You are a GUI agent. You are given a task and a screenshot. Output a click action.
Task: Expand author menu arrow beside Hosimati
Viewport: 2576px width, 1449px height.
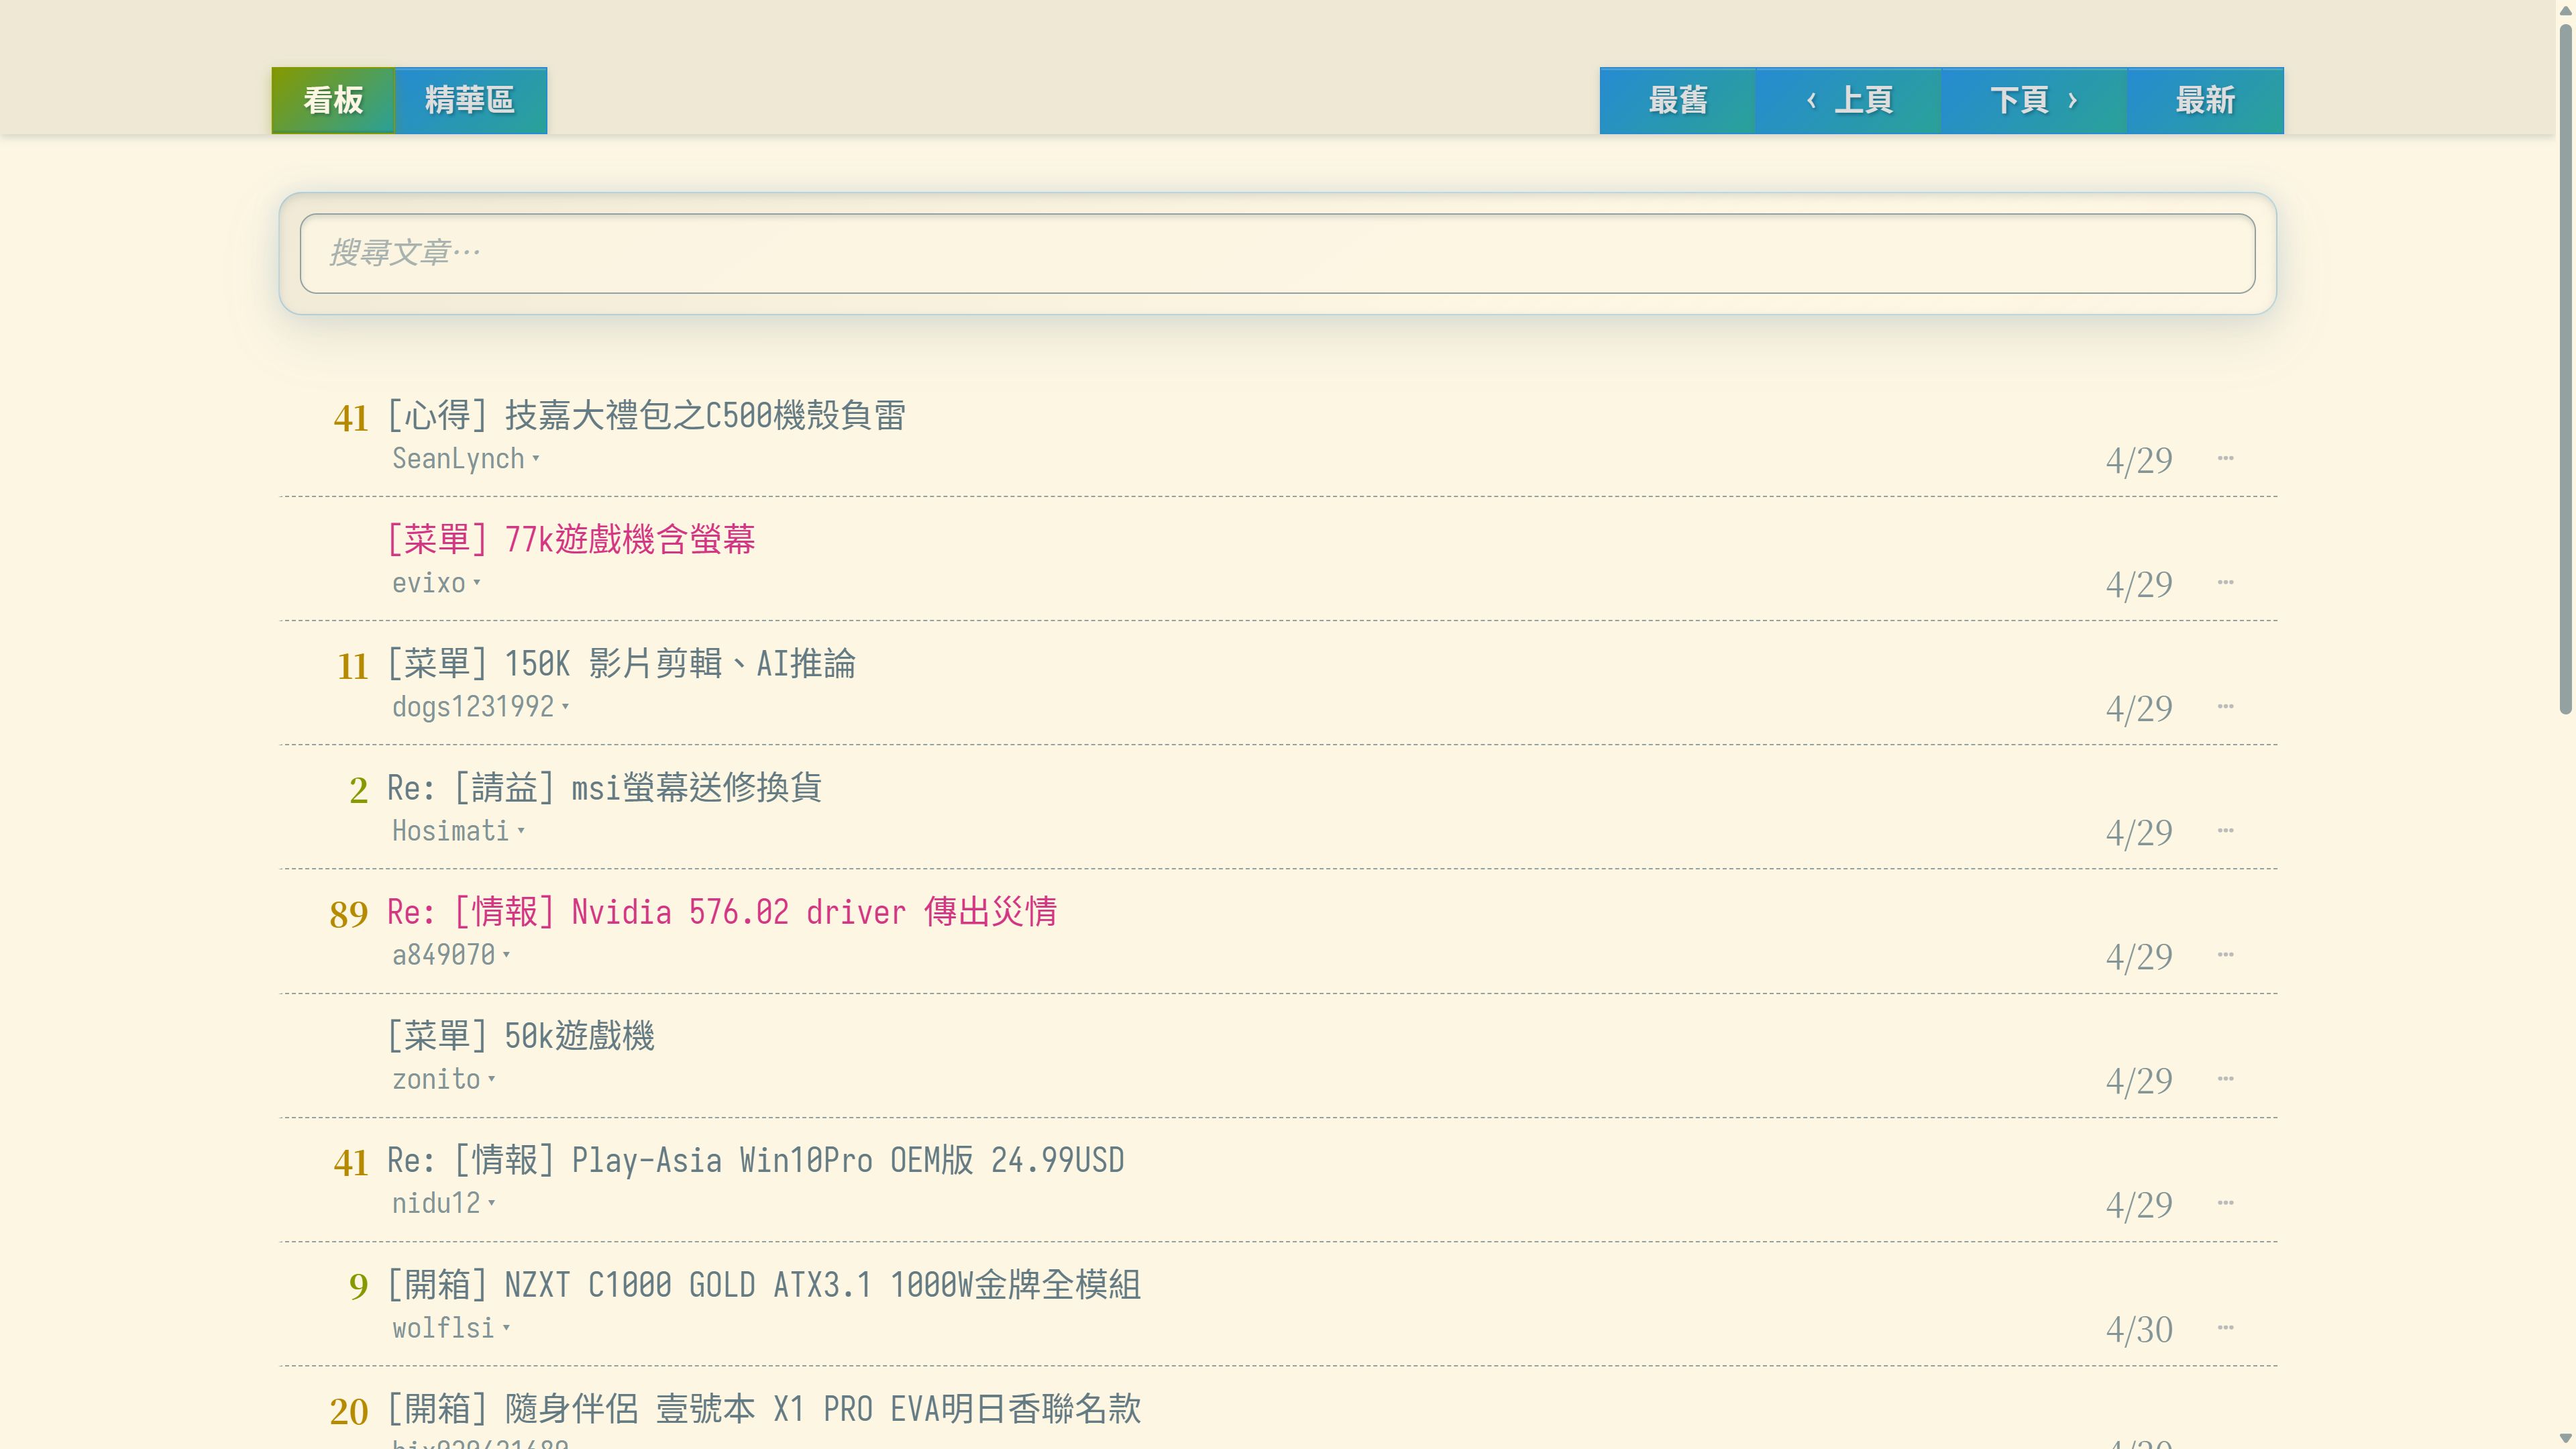click(521, 831)
